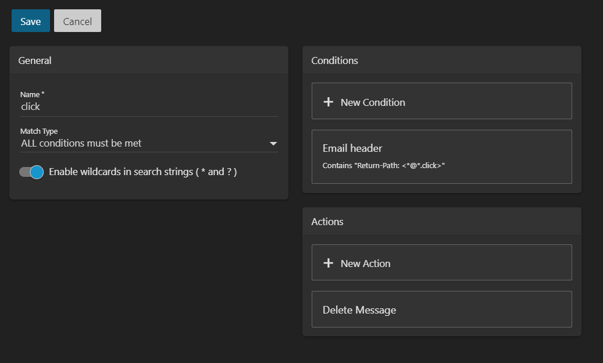Click the 'Name *' field label
Screen dimensions: 603x363
32,94
